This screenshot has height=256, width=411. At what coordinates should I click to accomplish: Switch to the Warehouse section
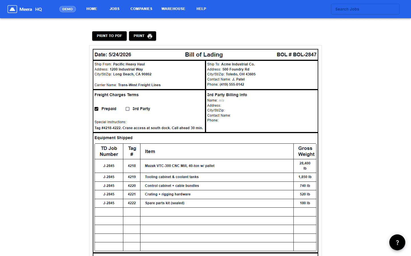coord(173,9)
